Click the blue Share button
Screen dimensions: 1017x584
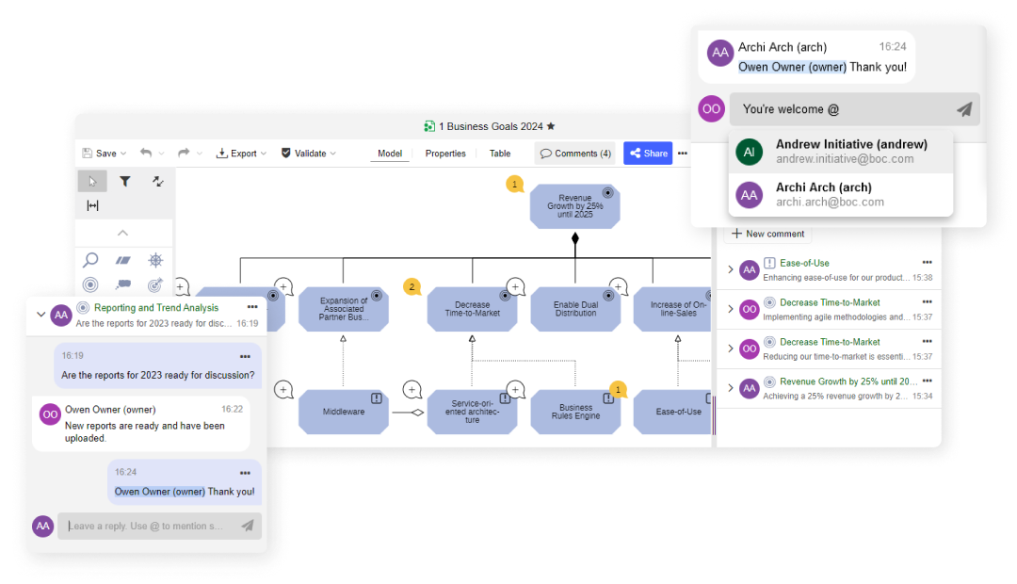(x=648, y=154)
